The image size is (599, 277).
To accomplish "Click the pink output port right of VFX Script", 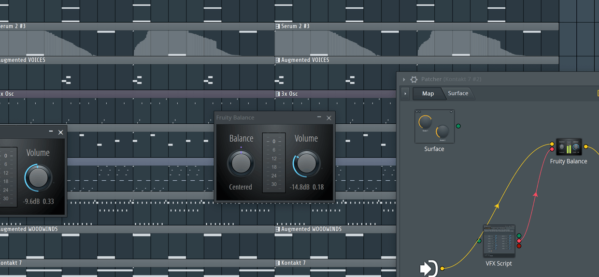I will click(519, 241).
